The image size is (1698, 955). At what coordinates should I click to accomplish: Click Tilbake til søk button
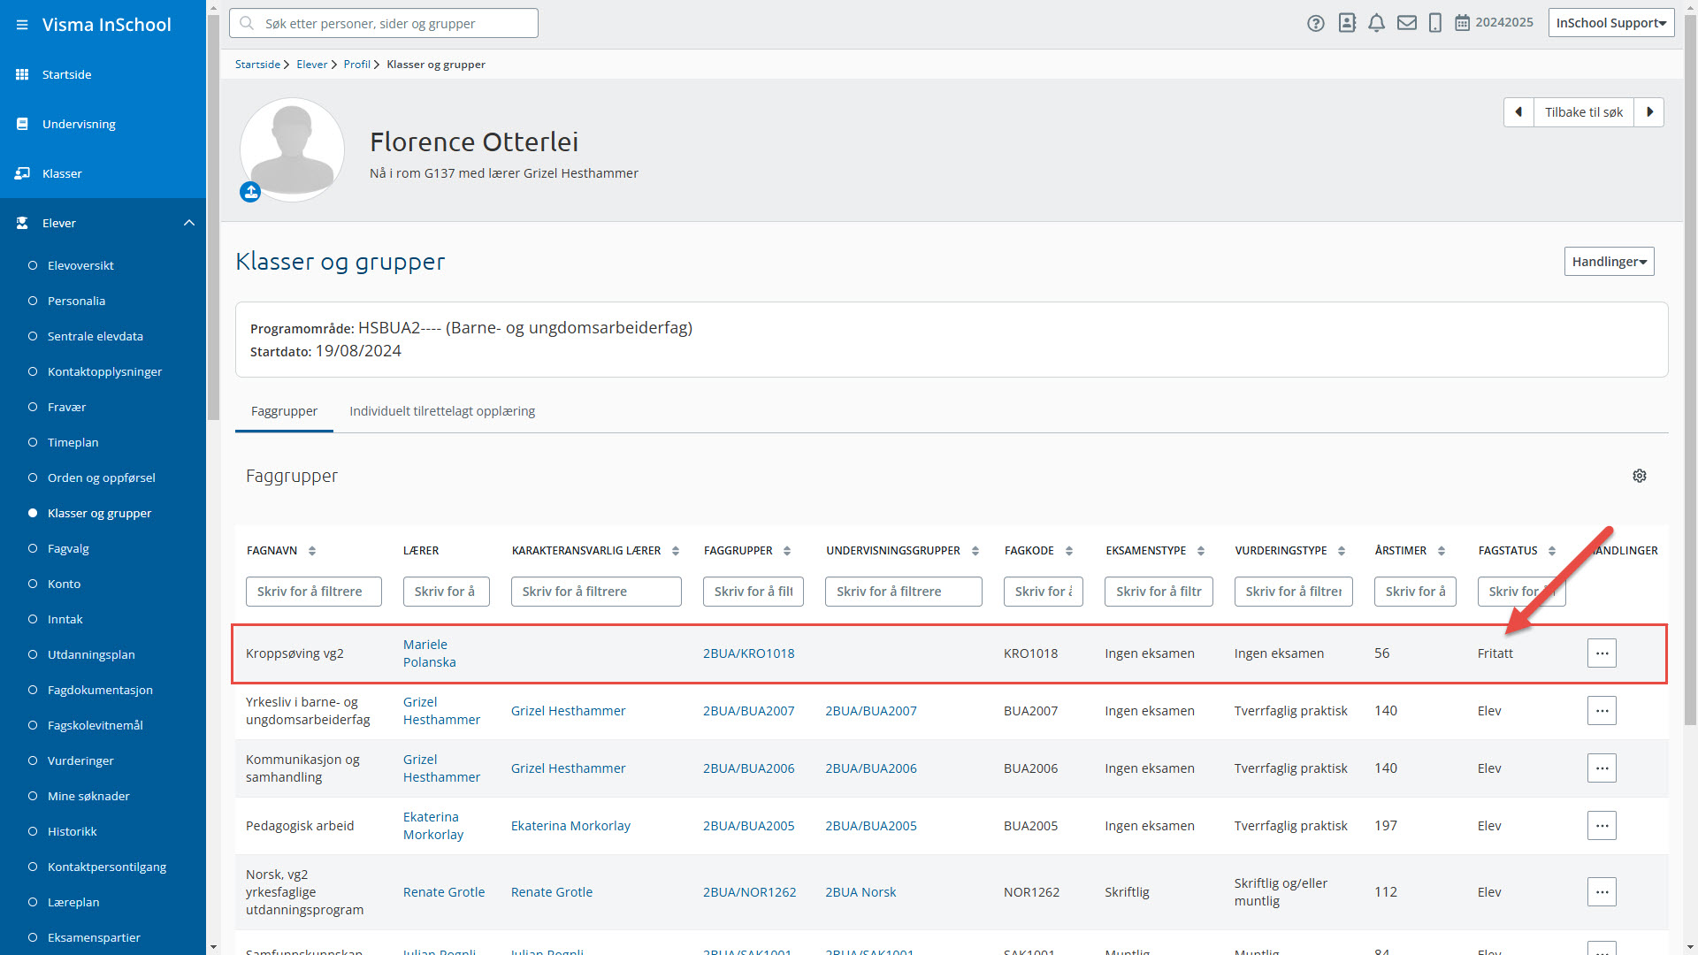click(x=1583, y=112)
